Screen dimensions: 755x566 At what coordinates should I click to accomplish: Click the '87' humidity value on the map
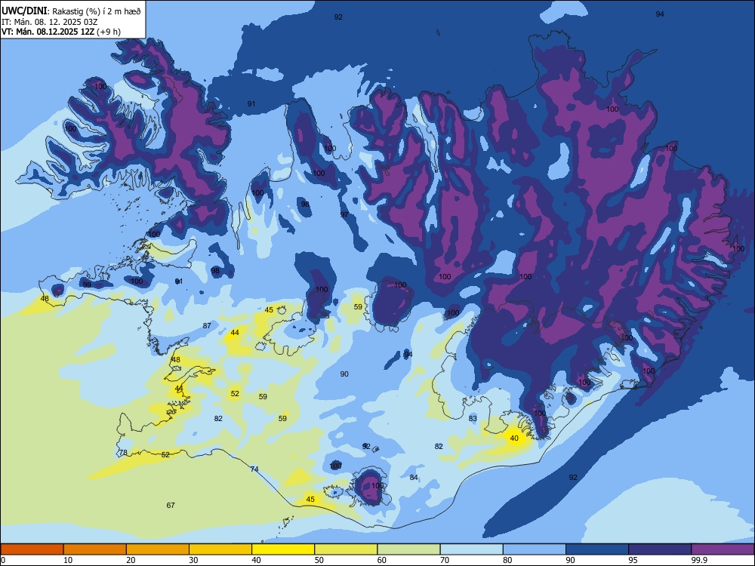[x=207, y=325]
